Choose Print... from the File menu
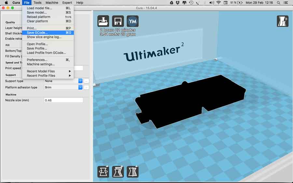Screen dimensions: 293x183 [48, 28]
